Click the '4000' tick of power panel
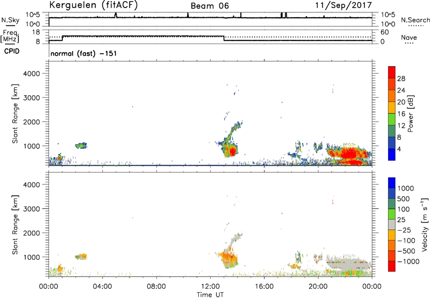 pyautogui.click(x=32, y=74)
